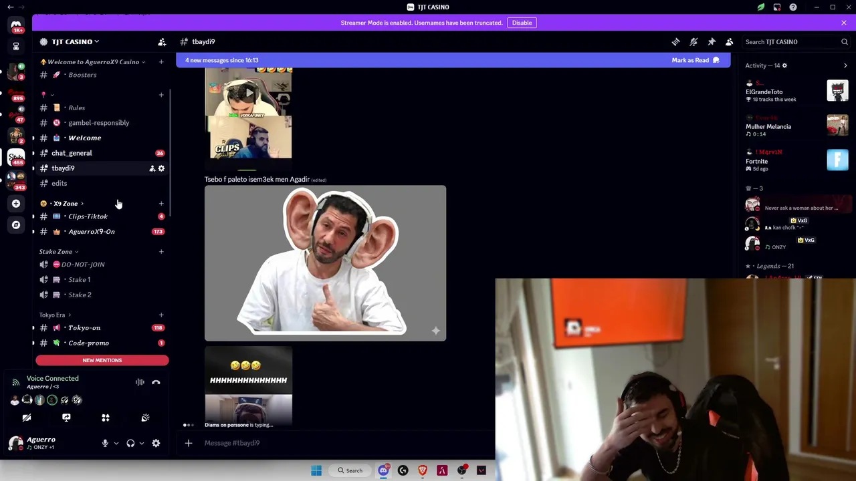Screen dimensions: 856x481
Task: Open the chat_general channel
Action: [x=100, y=153]
